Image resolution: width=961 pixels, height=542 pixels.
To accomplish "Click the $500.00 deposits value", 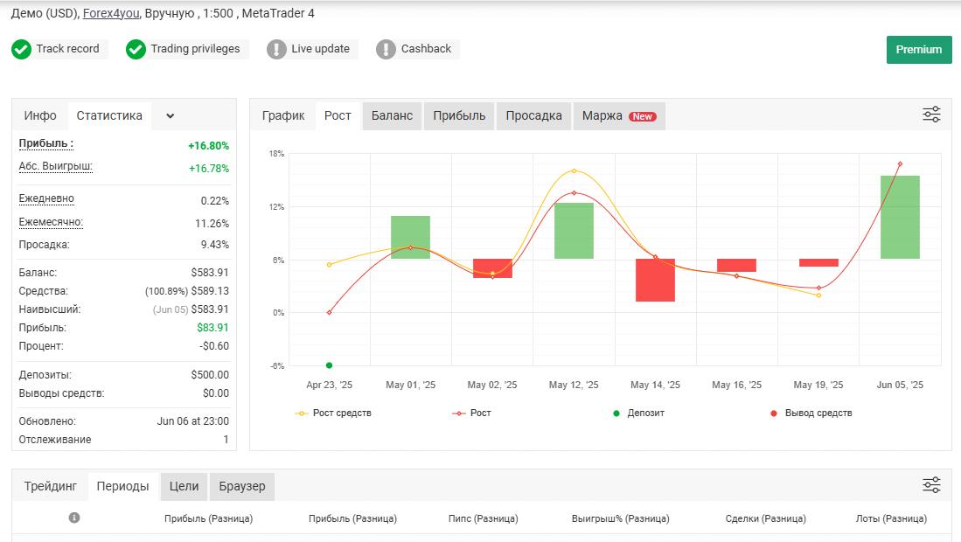I will click(x=210, y=375).
